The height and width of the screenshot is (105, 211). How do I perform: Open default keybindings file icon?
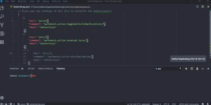coord(197,7)
